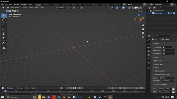Play animation forward
Screen dimensions: 177x99
point(76,88)
